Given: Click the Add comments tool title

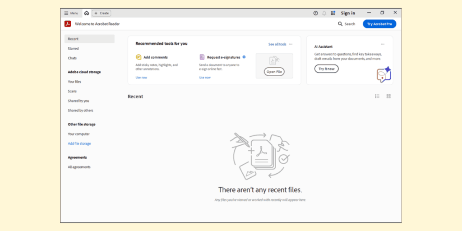Looking at the screenshot, I should tap(156, 57).
